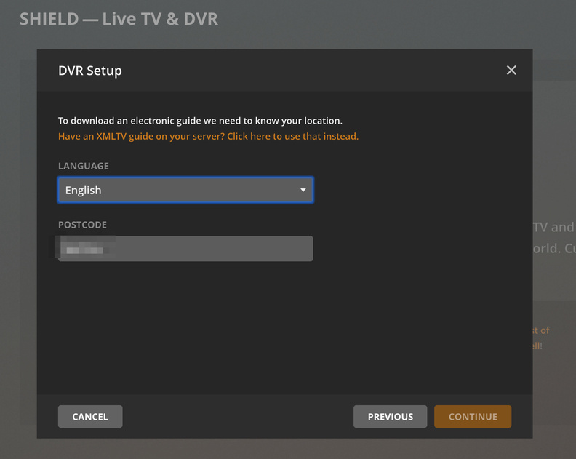Open the Language dropdown showing English
Screen dimensions: 576x459
point(185,190)
